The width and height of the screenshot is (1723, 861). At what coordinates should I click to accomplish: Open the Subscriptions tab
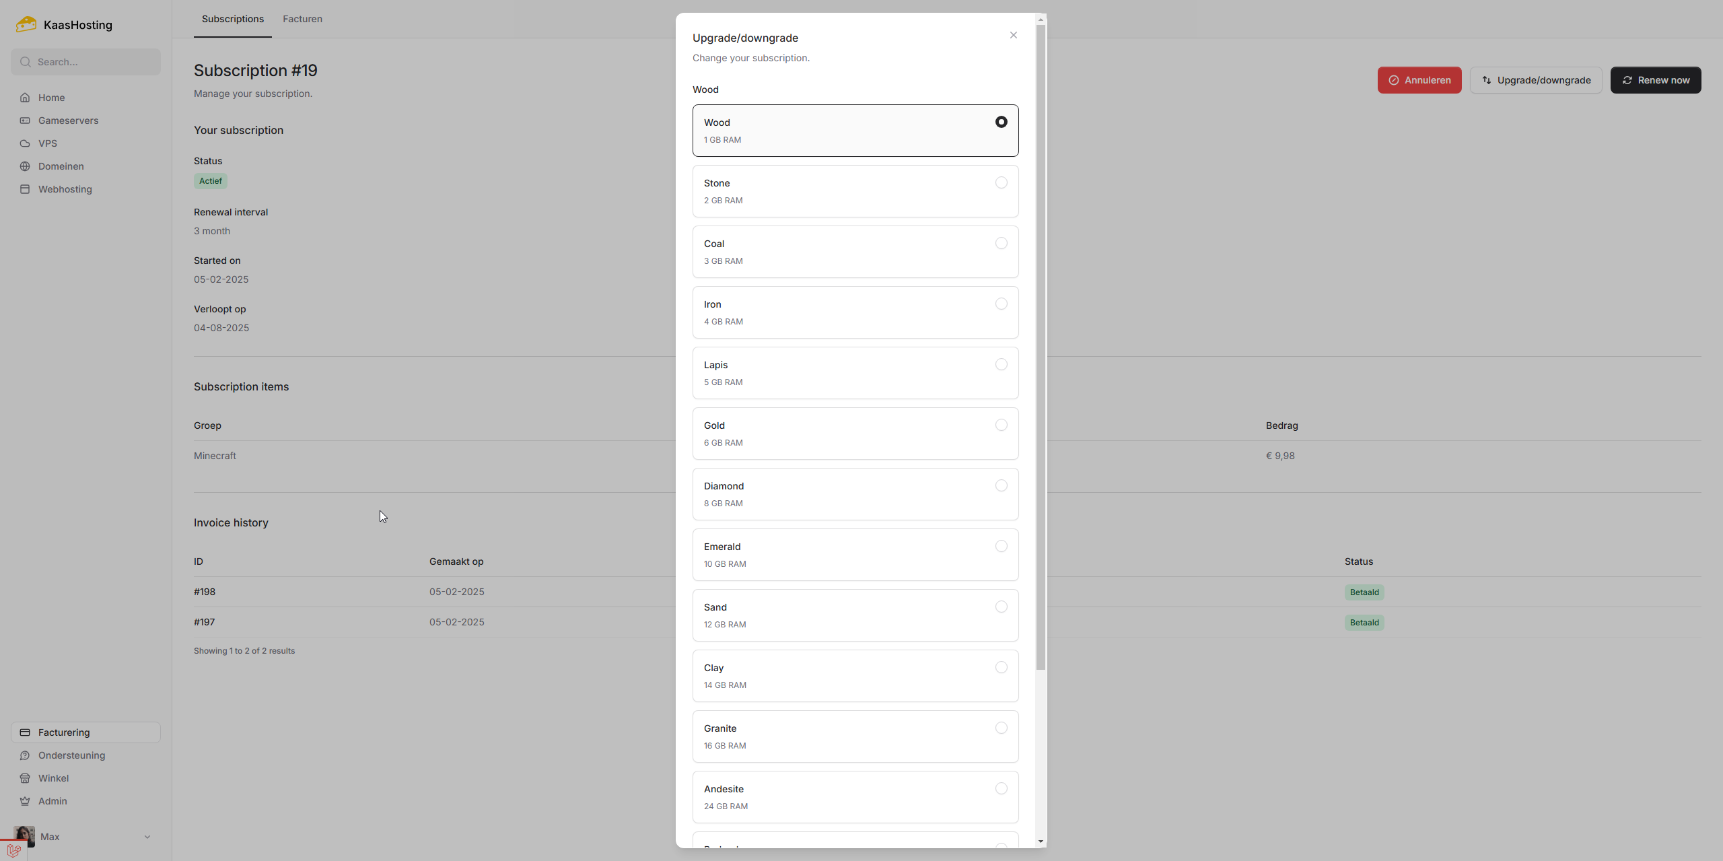point(232,19)
